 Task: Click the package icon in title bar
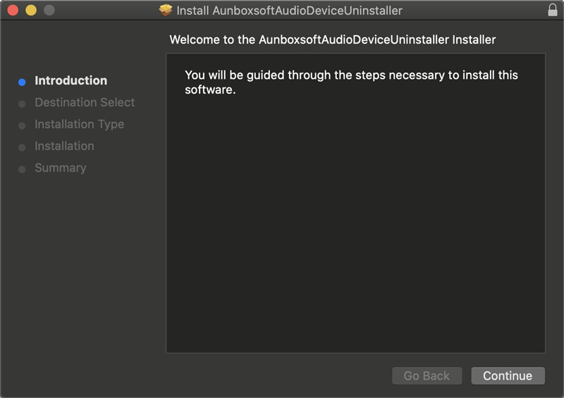[166, 10]
